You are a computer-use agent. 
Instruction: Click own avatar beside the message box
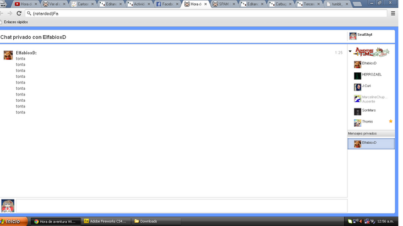pyautogui.click(x=8, y=206)
